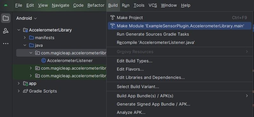Choose Generate Signed App Bundle / APK...

click(180, 104)
